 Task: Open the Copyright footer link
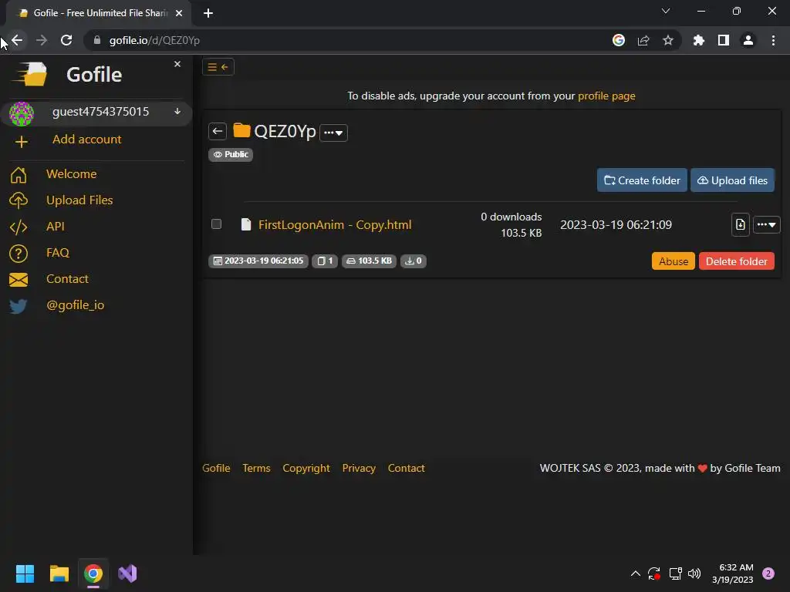tap(306, 468)
